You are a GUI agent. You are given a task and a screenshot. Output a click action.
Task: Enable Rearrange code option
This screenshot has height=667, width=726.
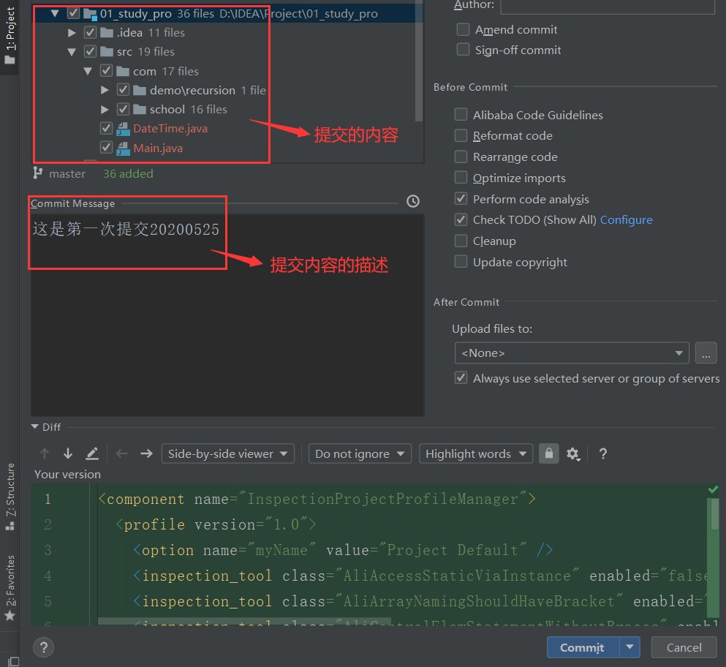click(461, 157)
